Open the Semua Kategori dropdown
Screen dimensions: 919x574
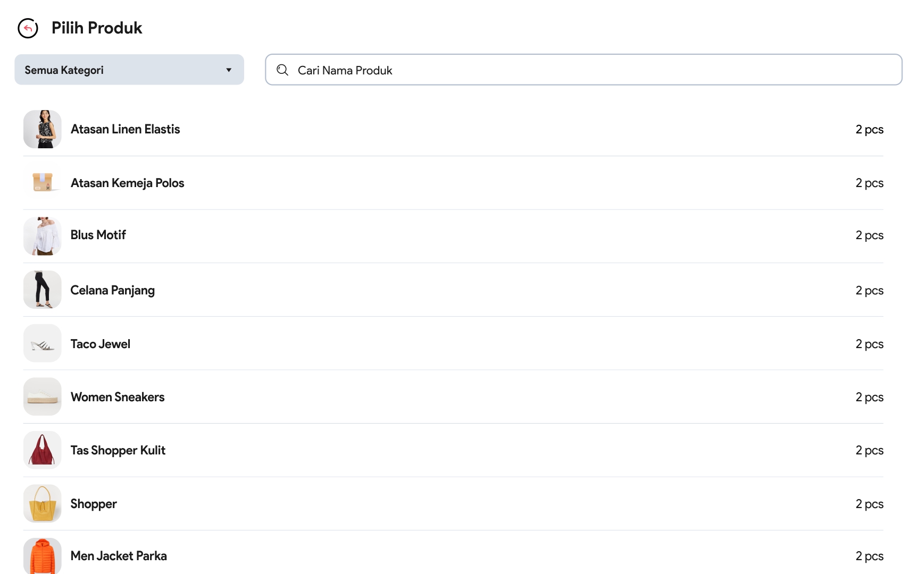point(129,70)
